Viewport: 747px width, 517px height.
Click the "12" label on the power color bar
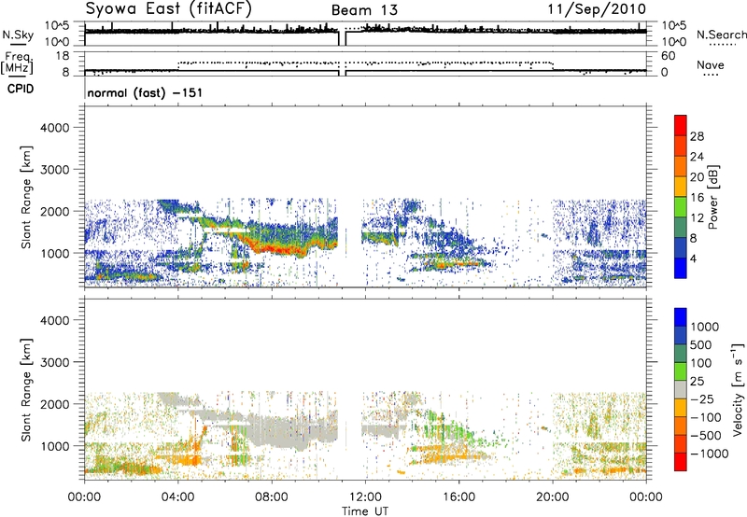point(697,218)
